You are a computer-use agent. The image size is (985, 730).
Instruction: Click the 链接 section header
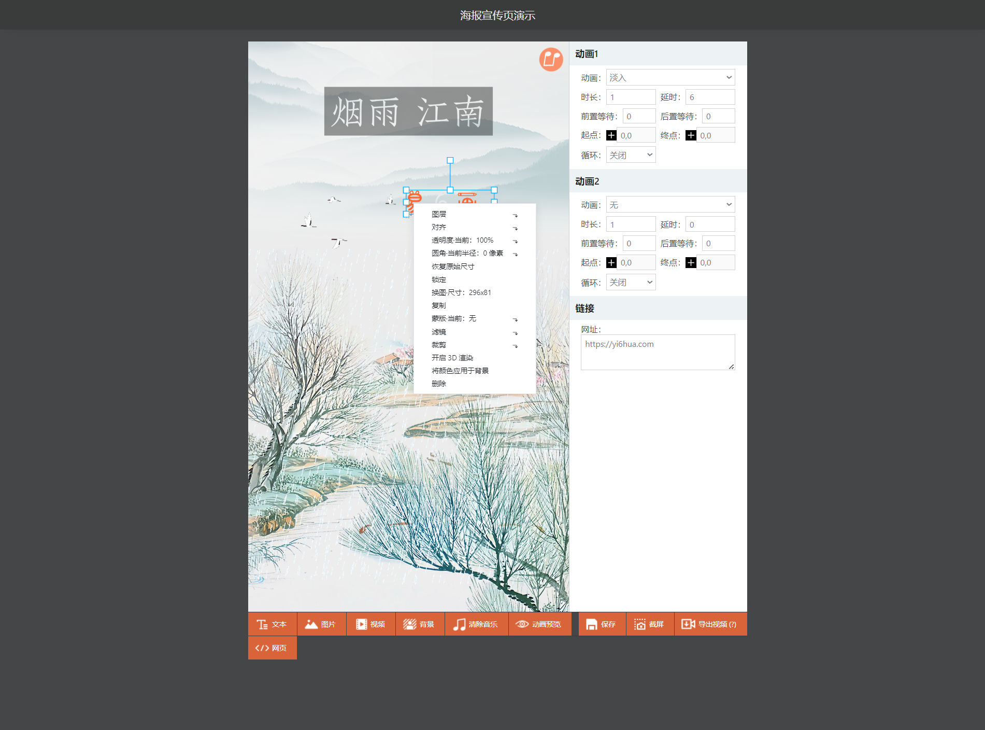coord(658,308)
